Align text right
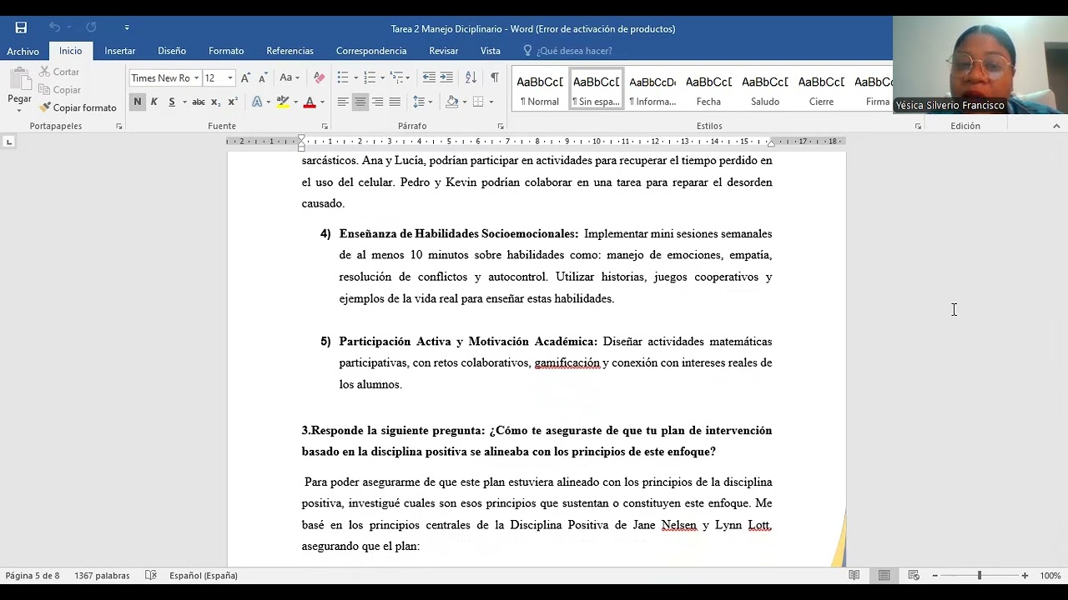Screen dimensions: 1068x600 tap(378, 102)
